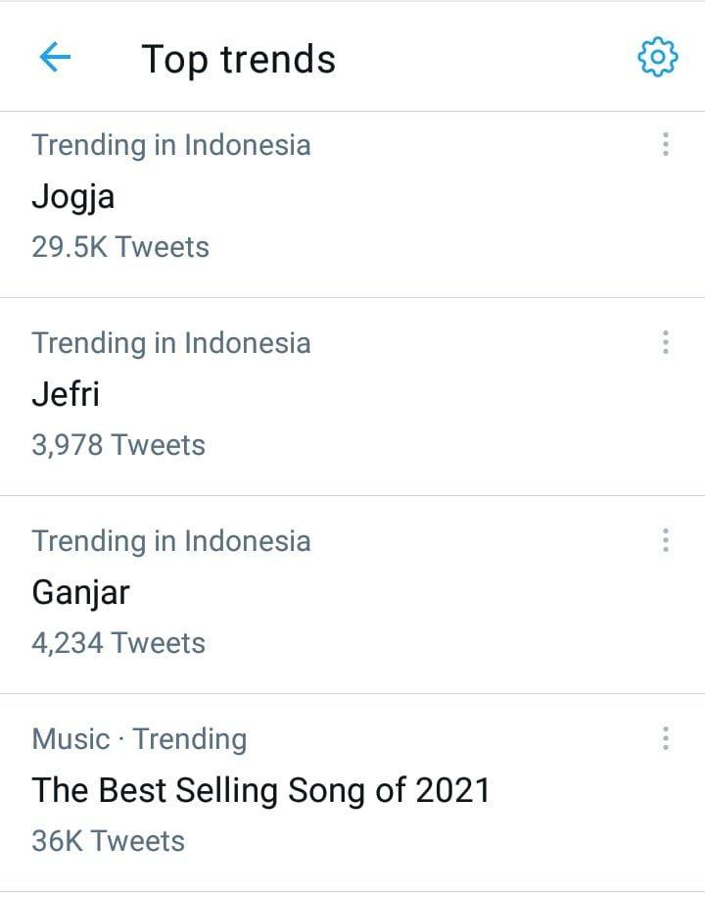Tap the 29.5K Tweets count

pyautogui.click(x=120, y=247)
